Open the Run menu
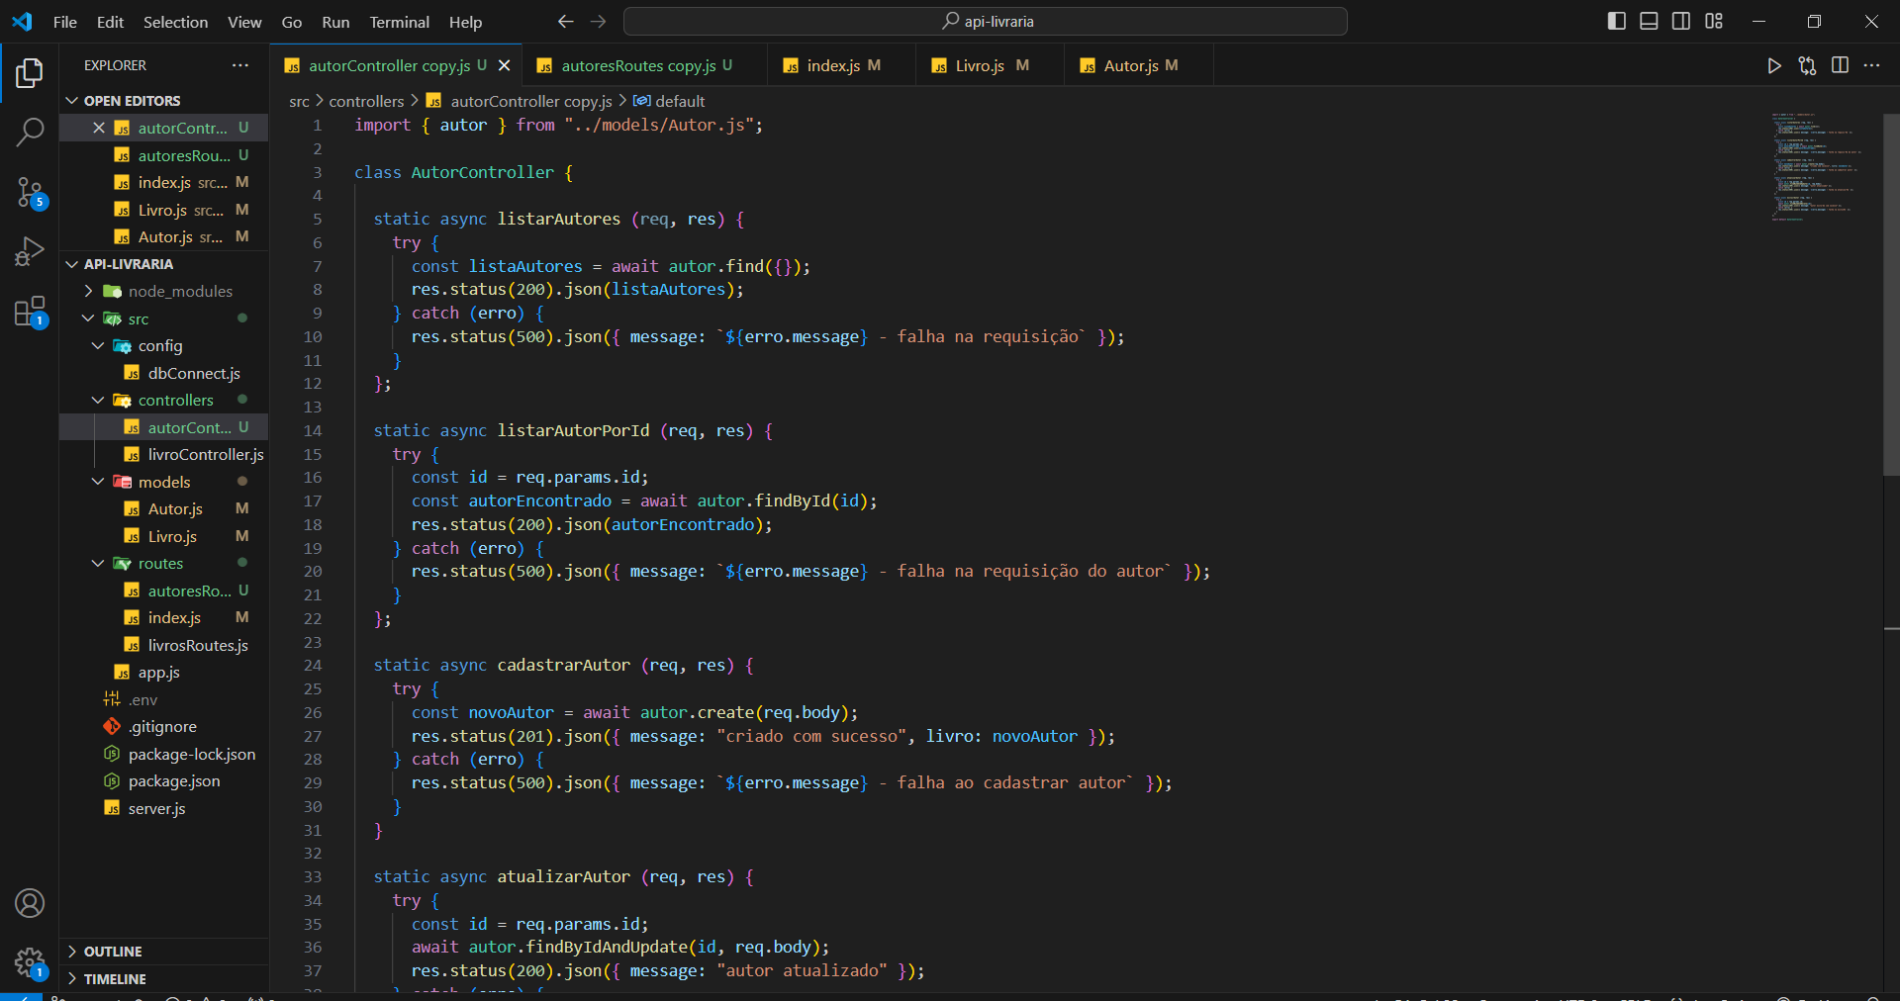This screenshot has height=1001, width=1900. tap(335, 22)
